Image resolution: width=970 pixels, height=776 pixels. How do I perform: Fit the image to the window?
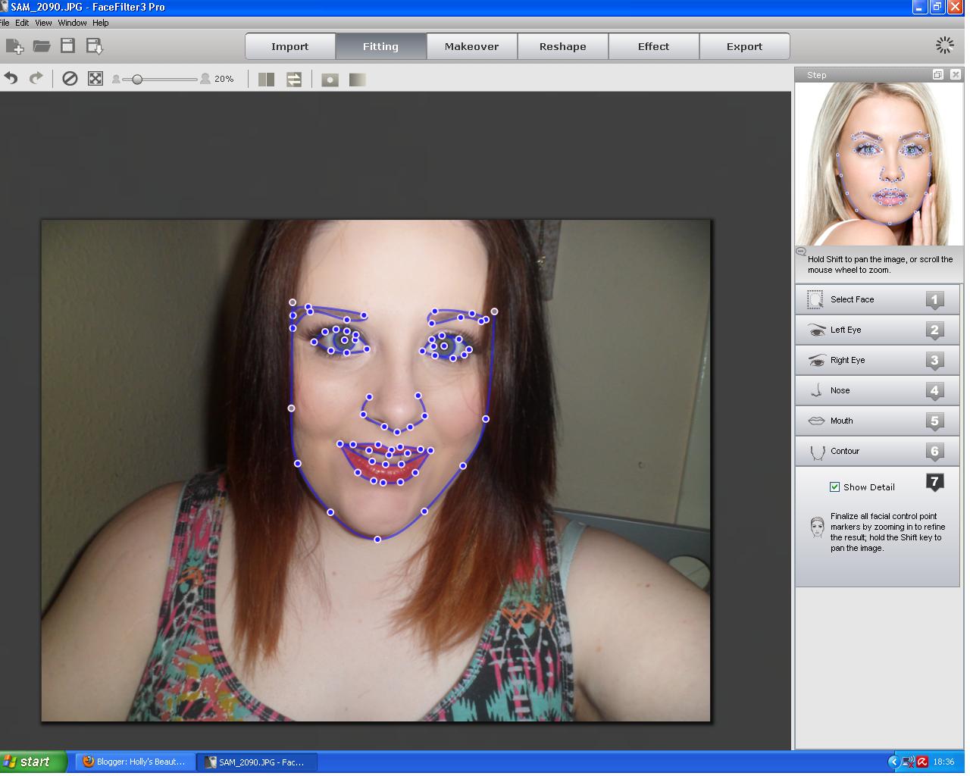coord(95,78)
